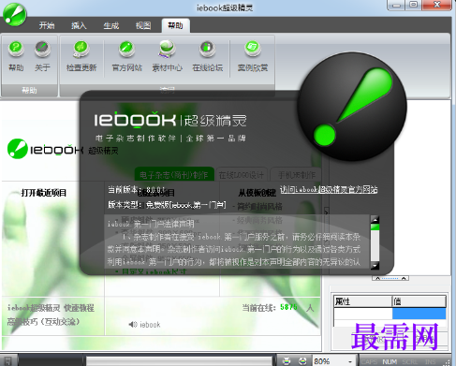Open the 访问iebook超级精灵官方网站 link

click(329, 189)
